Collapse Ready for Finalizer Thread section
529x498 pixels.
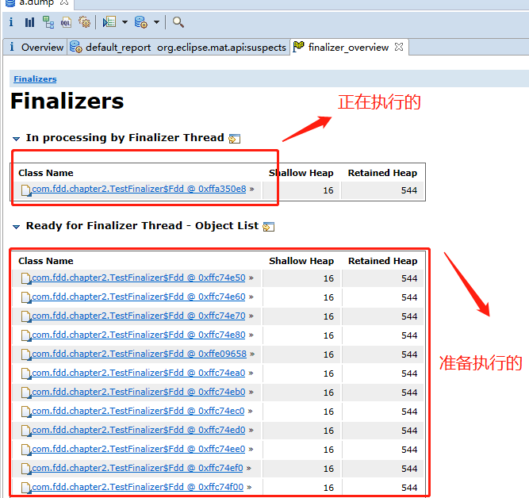(x=17, y=226)
